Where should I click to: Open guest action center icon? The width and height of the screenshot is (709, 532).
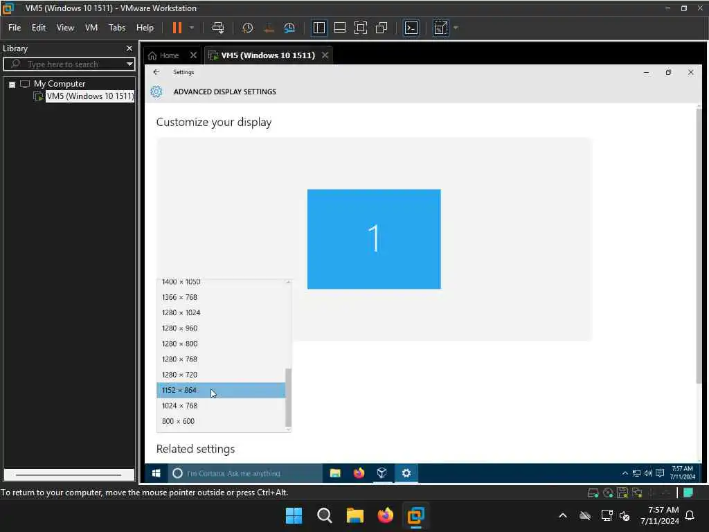tap(660, 473)
